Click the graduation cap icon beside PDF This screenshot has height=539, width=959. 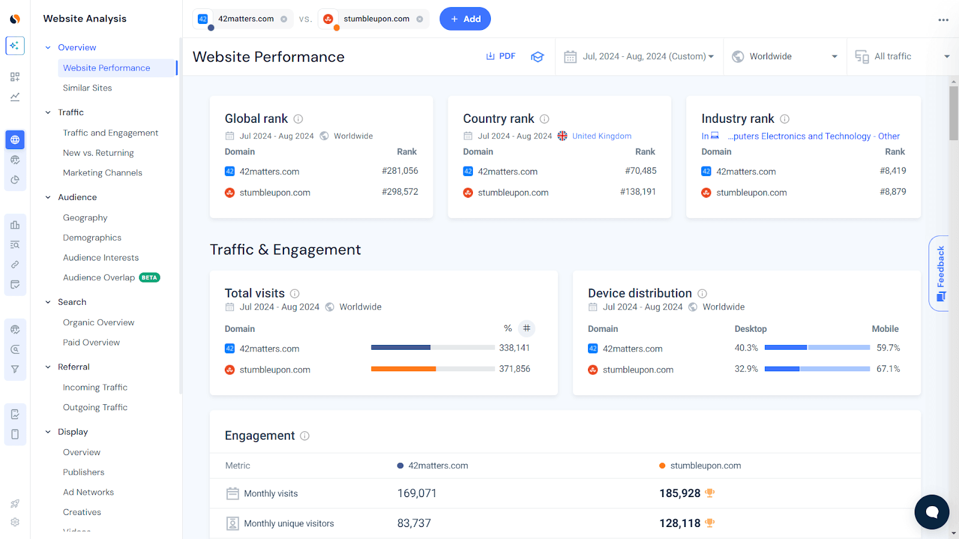538,56
